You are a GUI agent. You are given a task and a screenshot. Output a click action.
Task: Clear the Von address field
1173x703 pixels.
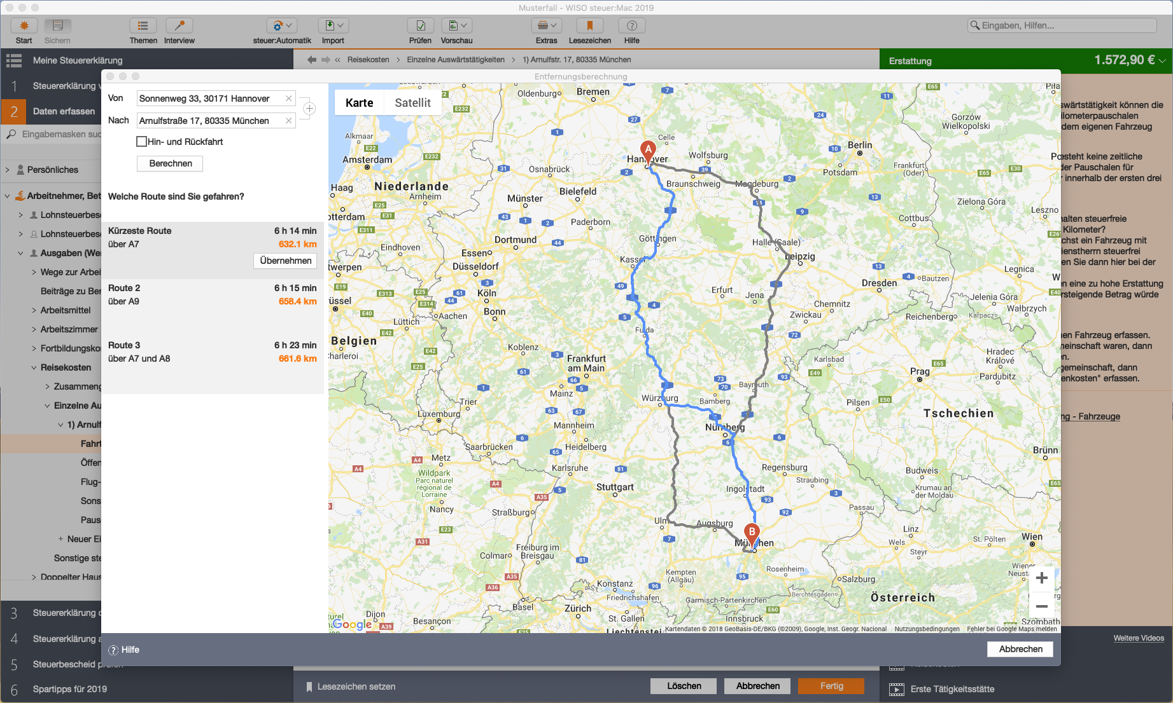click(289, 99)
